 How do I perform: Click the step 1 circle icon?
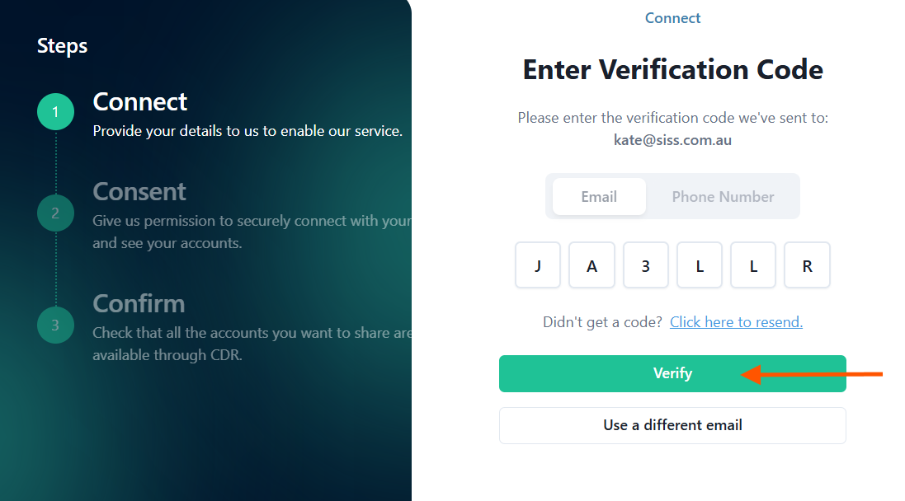[x=55, y=112]
